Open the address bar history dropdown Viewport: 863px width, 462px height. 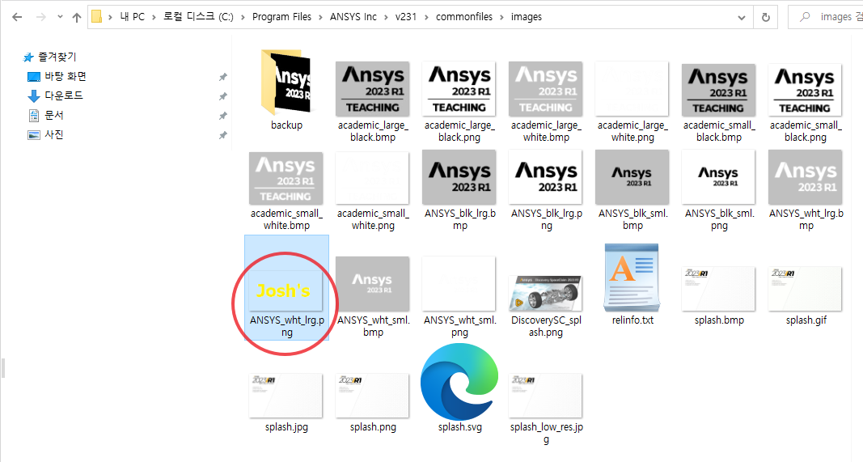pyautogui.click(x=742, y=18)
